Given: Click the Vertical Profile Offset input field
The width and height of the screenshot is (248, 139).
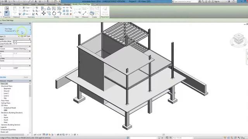Looking at the screenshot, I should pos(22,41).
